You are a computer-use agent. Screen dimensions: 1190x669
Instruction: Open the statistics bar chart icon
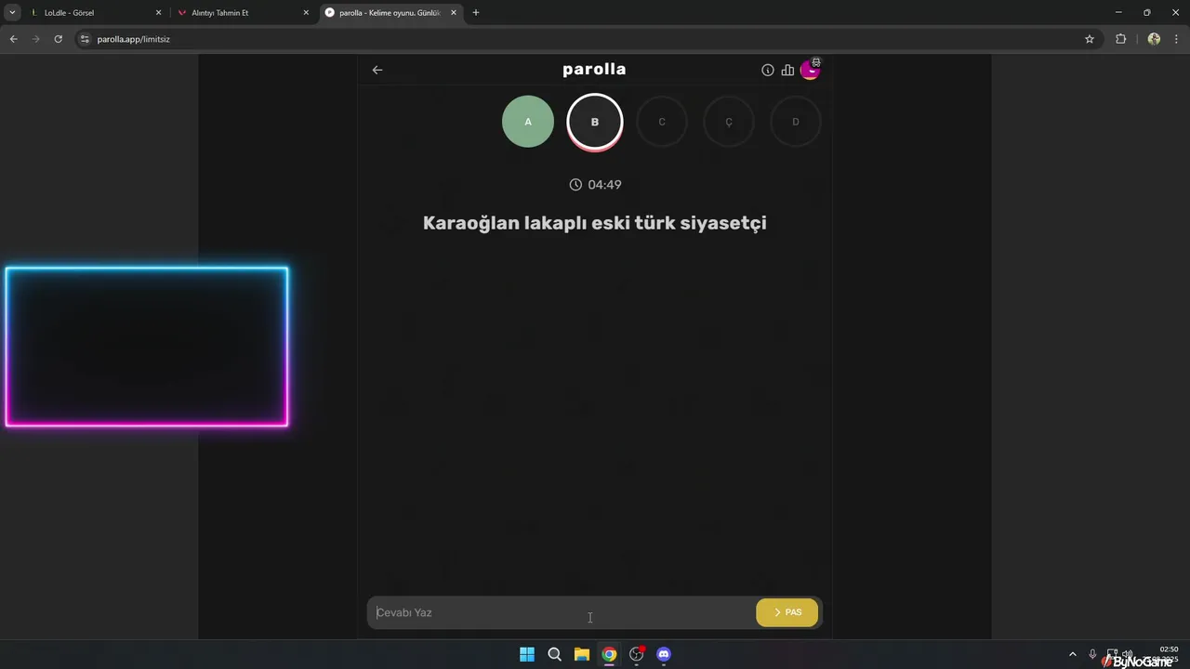pyautogui.click(x=787, y=70)
